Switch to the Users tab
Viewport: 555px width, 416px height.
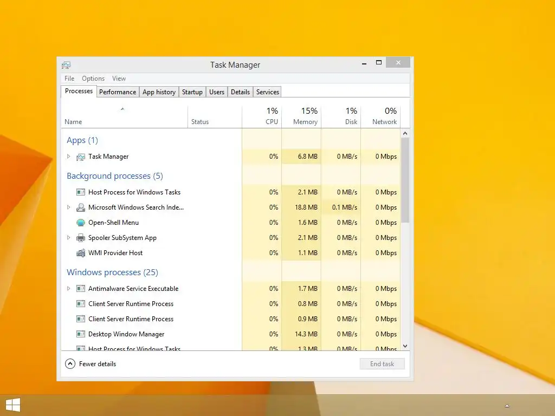coord(217,92)
